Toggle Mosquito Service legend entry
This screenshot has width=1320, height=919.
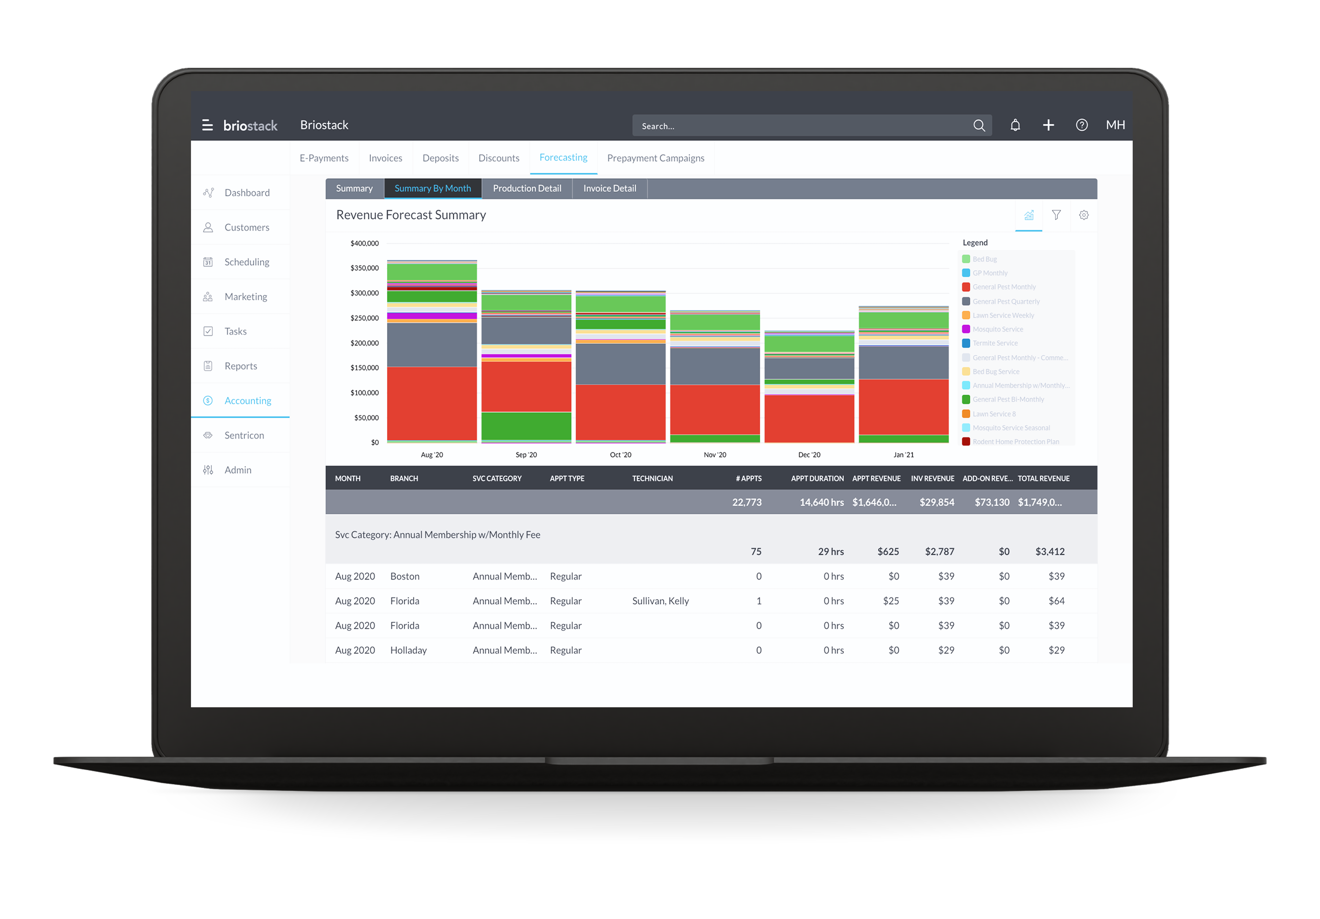[992, 329]
